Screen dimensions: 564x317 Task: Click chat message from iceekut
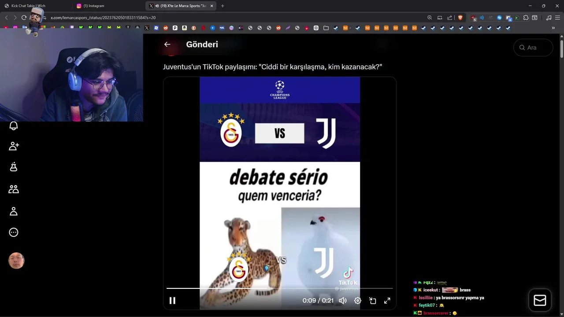click(442, 290)
